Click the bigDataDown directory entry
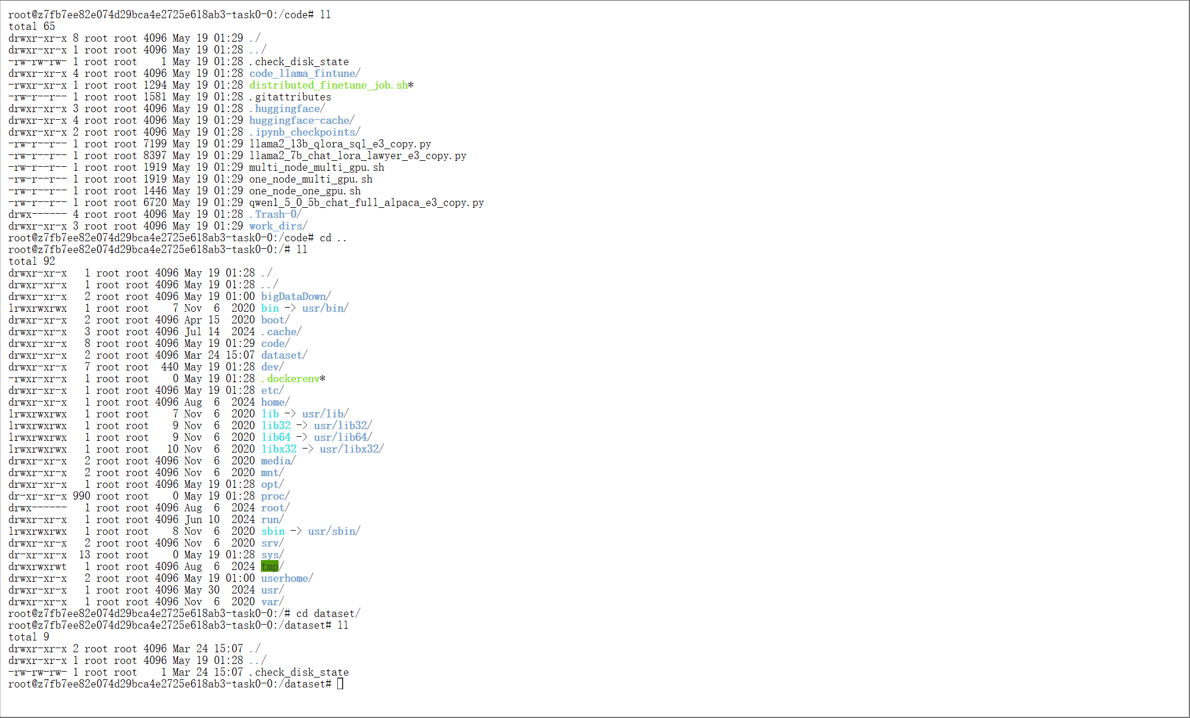Viewport: 1190px width, 718px height. click(293, 296)
